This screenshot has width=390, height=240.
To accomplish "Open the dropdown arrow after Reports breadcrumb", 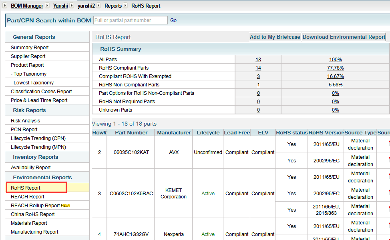I will click(125, 6).
